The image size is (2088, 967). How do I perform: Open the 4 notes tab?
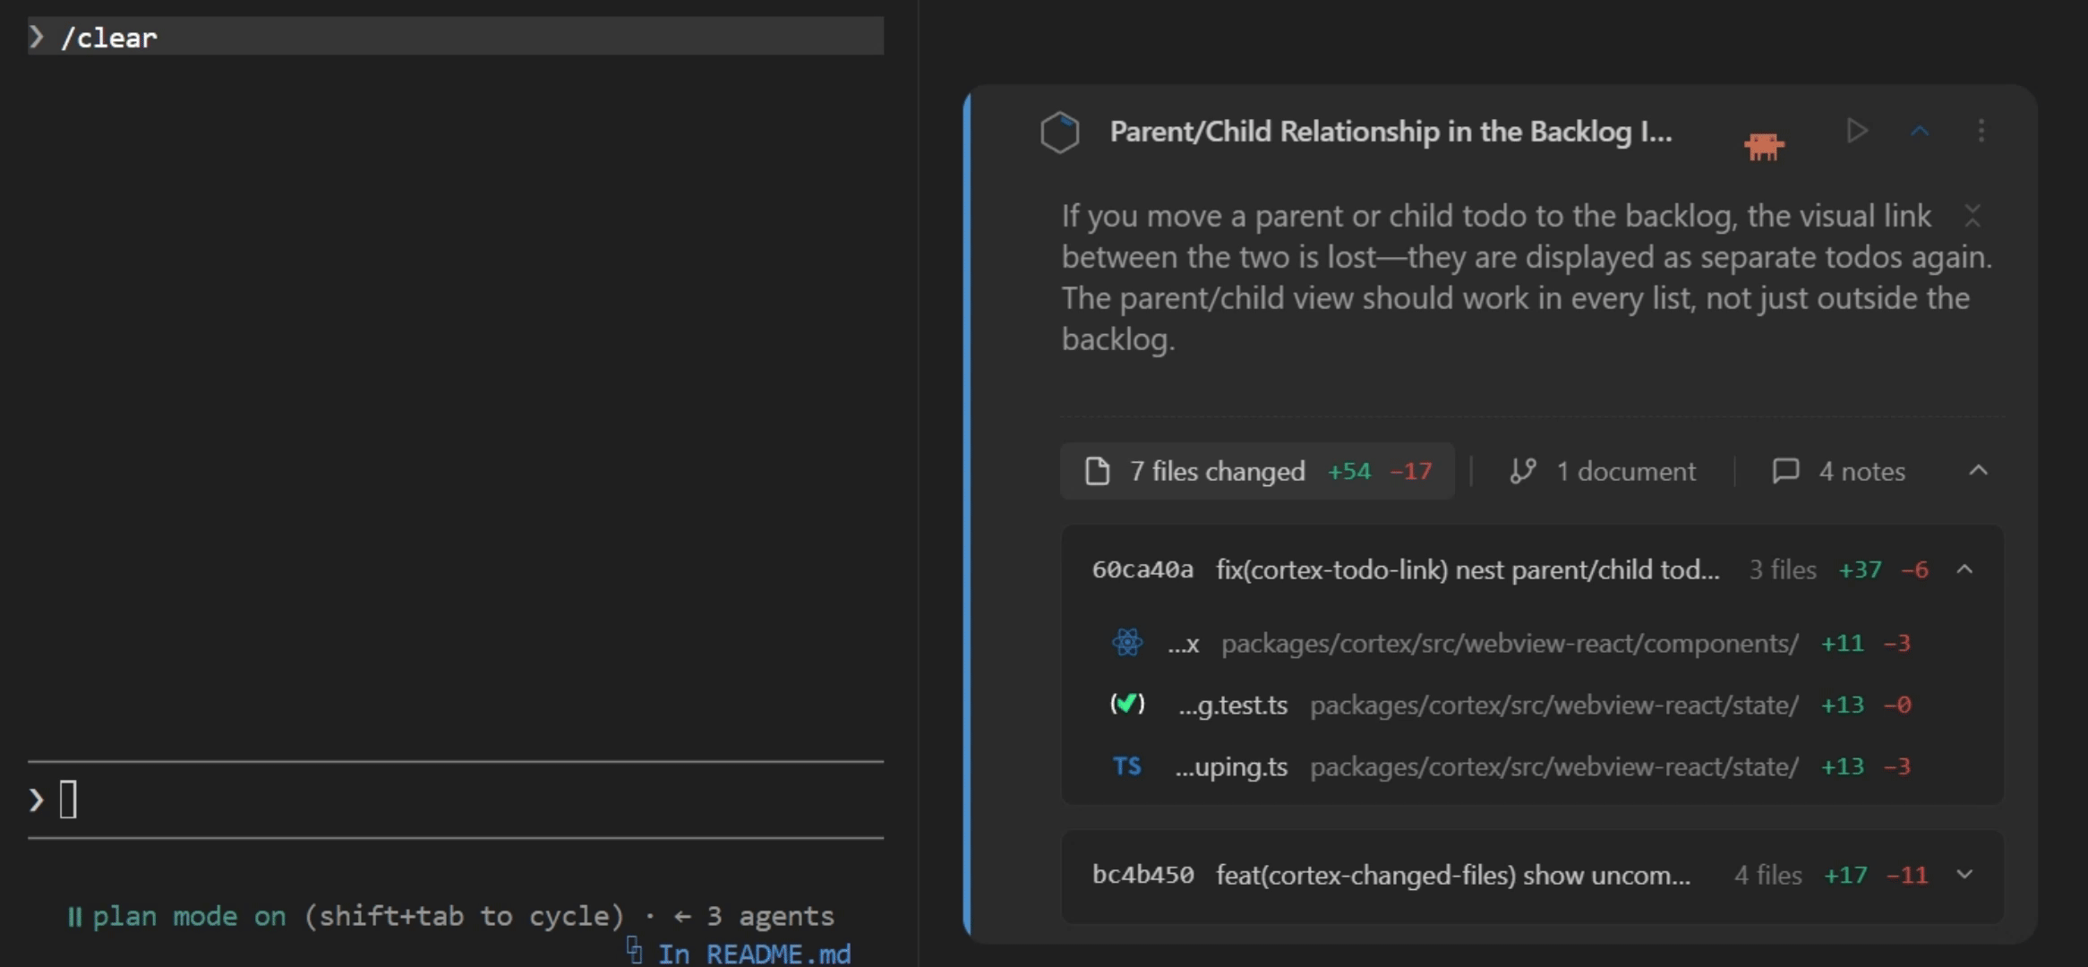click(x=1839, y=471)
